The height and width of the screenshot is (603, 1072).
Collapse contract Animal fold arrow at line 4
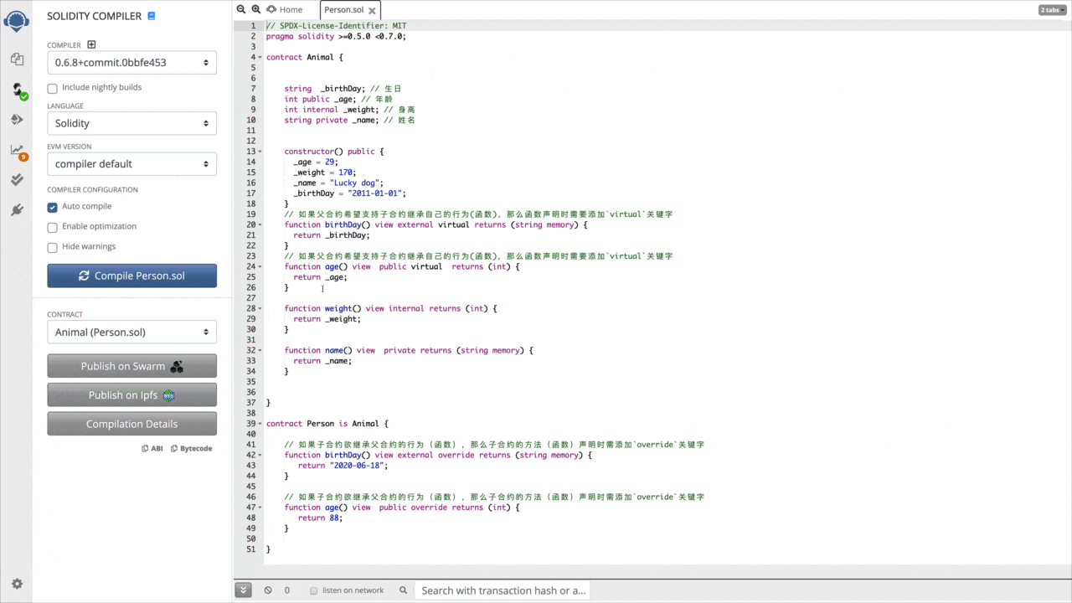coord(260,58)
